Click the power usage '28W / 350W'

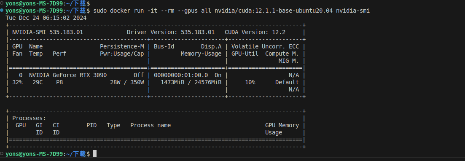coord(127,82)
